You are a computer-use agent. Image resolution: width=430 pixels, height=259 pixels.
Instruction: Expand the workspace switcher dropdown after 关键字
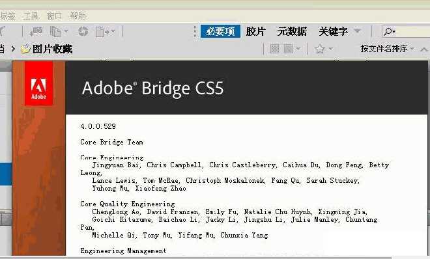(x=357, y=31)
